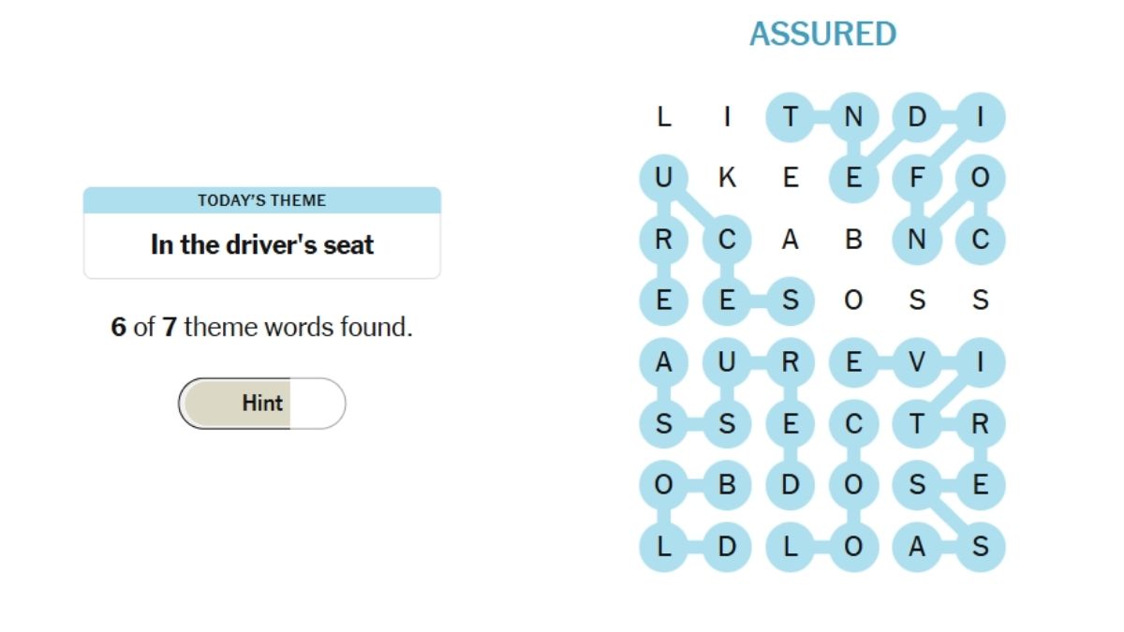Screen dimensions: 1124x632
Task: Click the unhighlighted letter B
Action: pyautogui.click(x=853, y=240)
